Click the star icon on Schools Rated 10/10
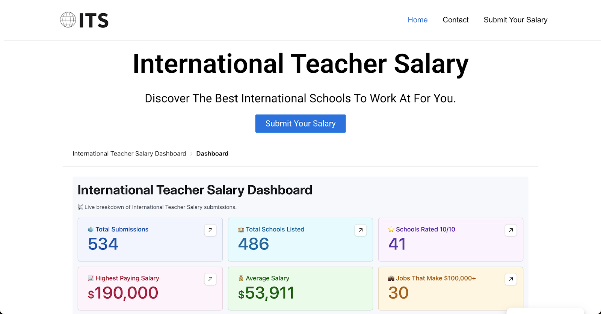Screen dimensions: 601x314 click(x=391, y=229)
